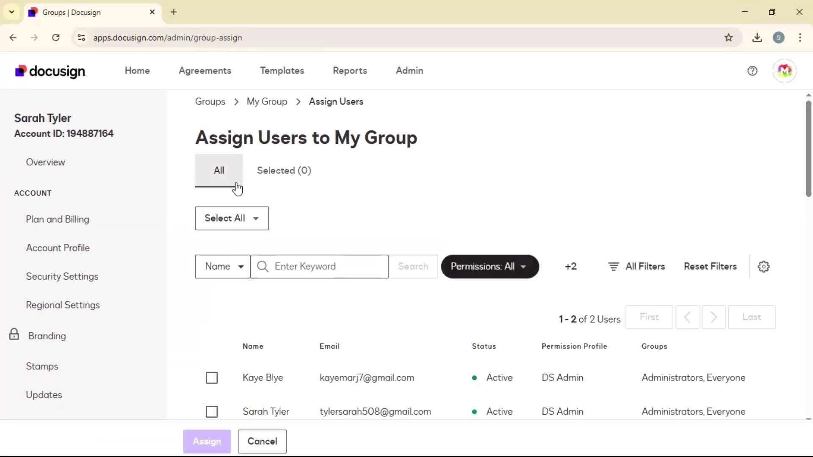This screenshot has height=457, width=813.
Task: Open the help question mark icon
Action: pyautogui.click(x=752, y=71)
